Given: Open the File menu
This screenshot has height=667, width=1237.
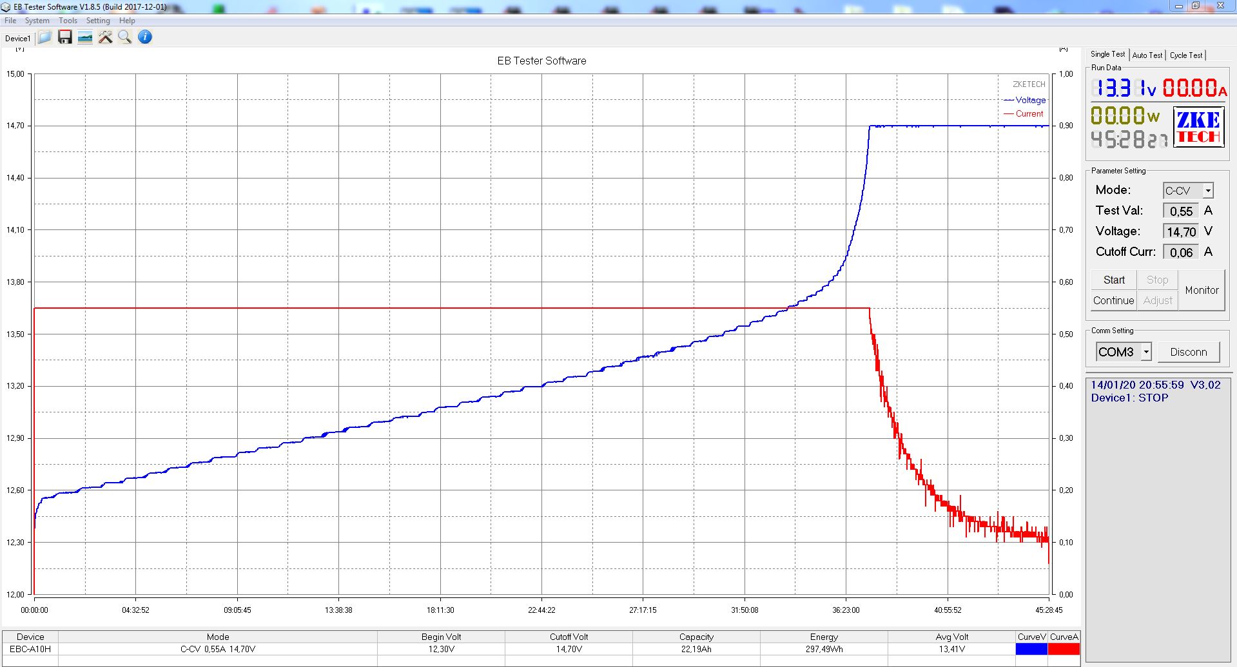Looking at the screenshot, I should pyautogui.click(x=10, y=21).
